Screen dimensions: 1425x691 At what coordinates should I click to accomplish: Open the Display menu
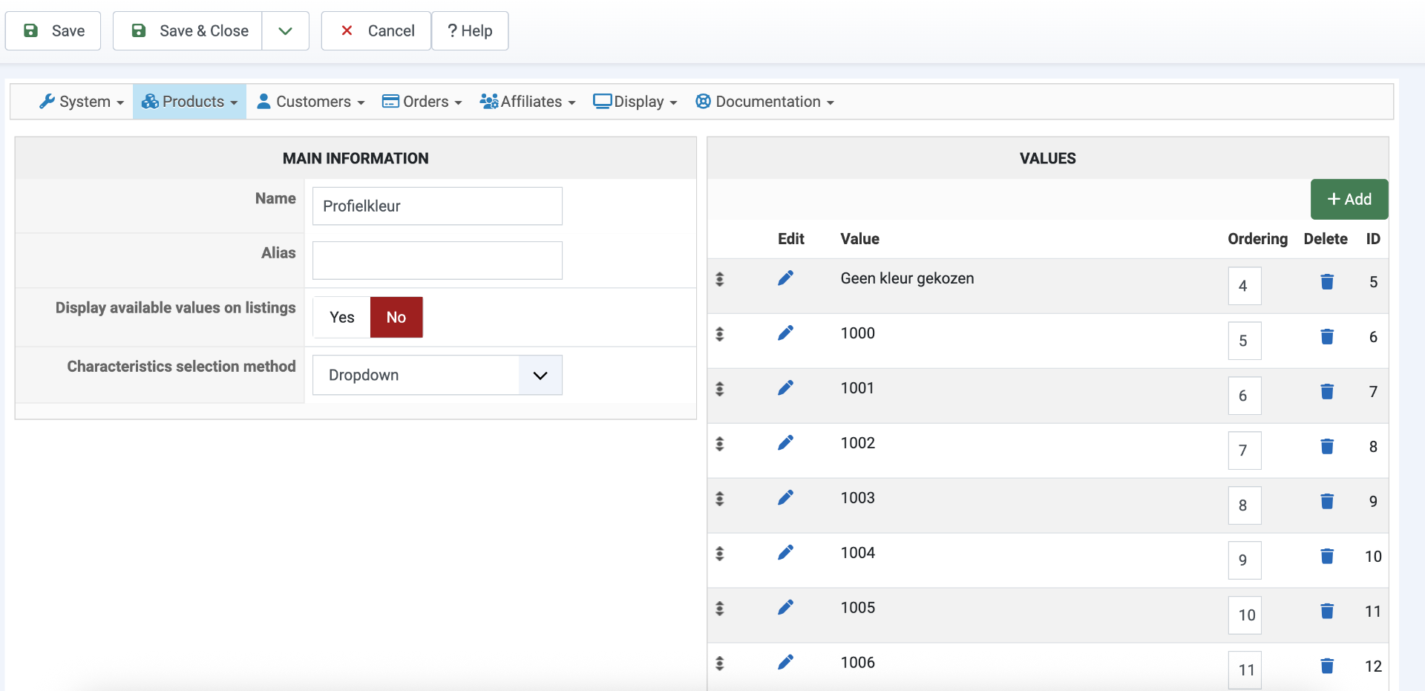[635, 102]
